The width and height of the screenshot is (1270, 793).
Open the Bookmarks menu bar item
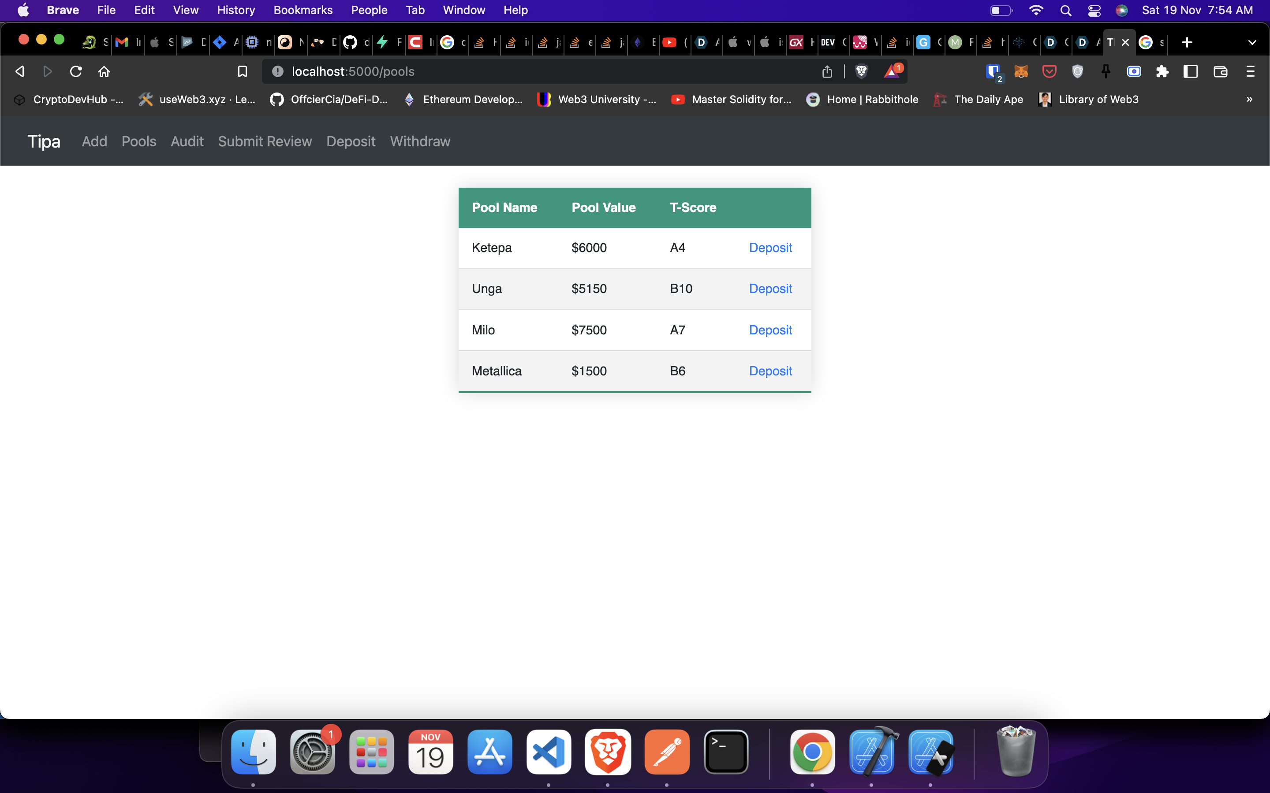click(303, 11)
